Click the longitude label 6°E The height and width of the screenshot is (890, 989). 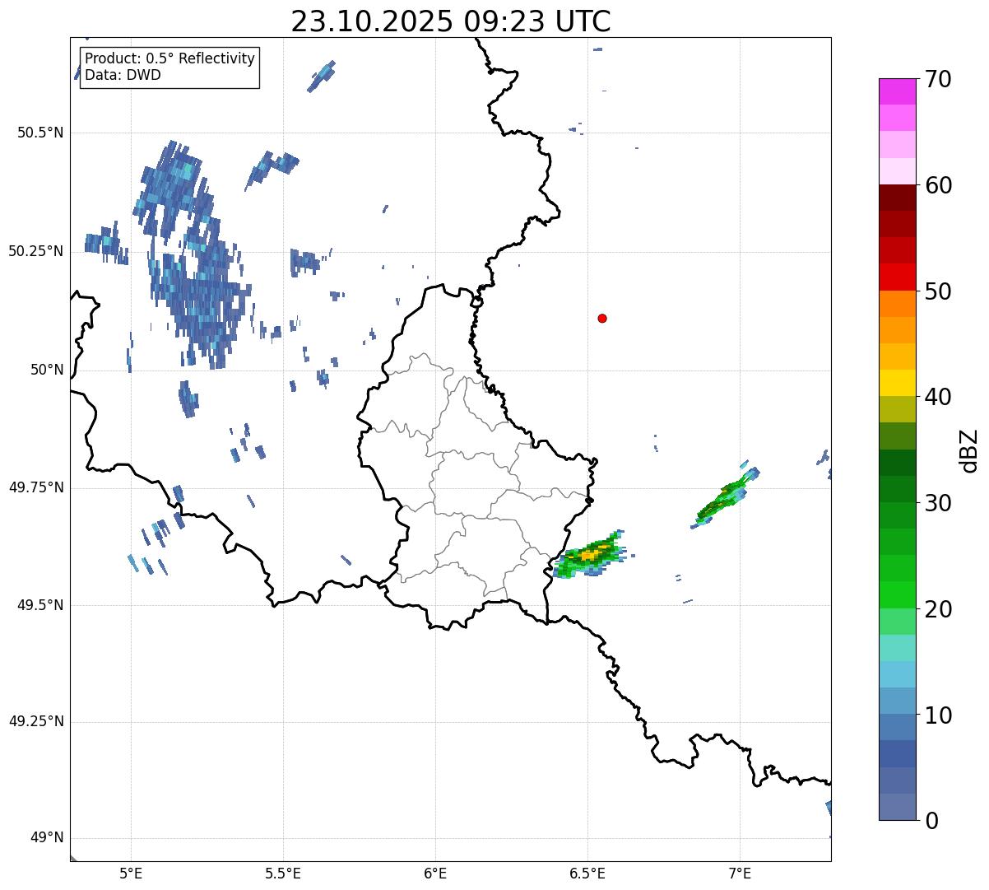[x=435, y=874]
